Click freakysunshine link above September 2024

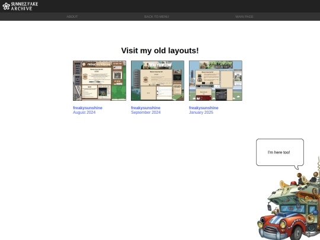(x=146, y=108)
